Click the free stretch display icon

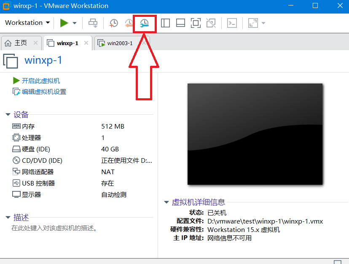pos(253,22)
